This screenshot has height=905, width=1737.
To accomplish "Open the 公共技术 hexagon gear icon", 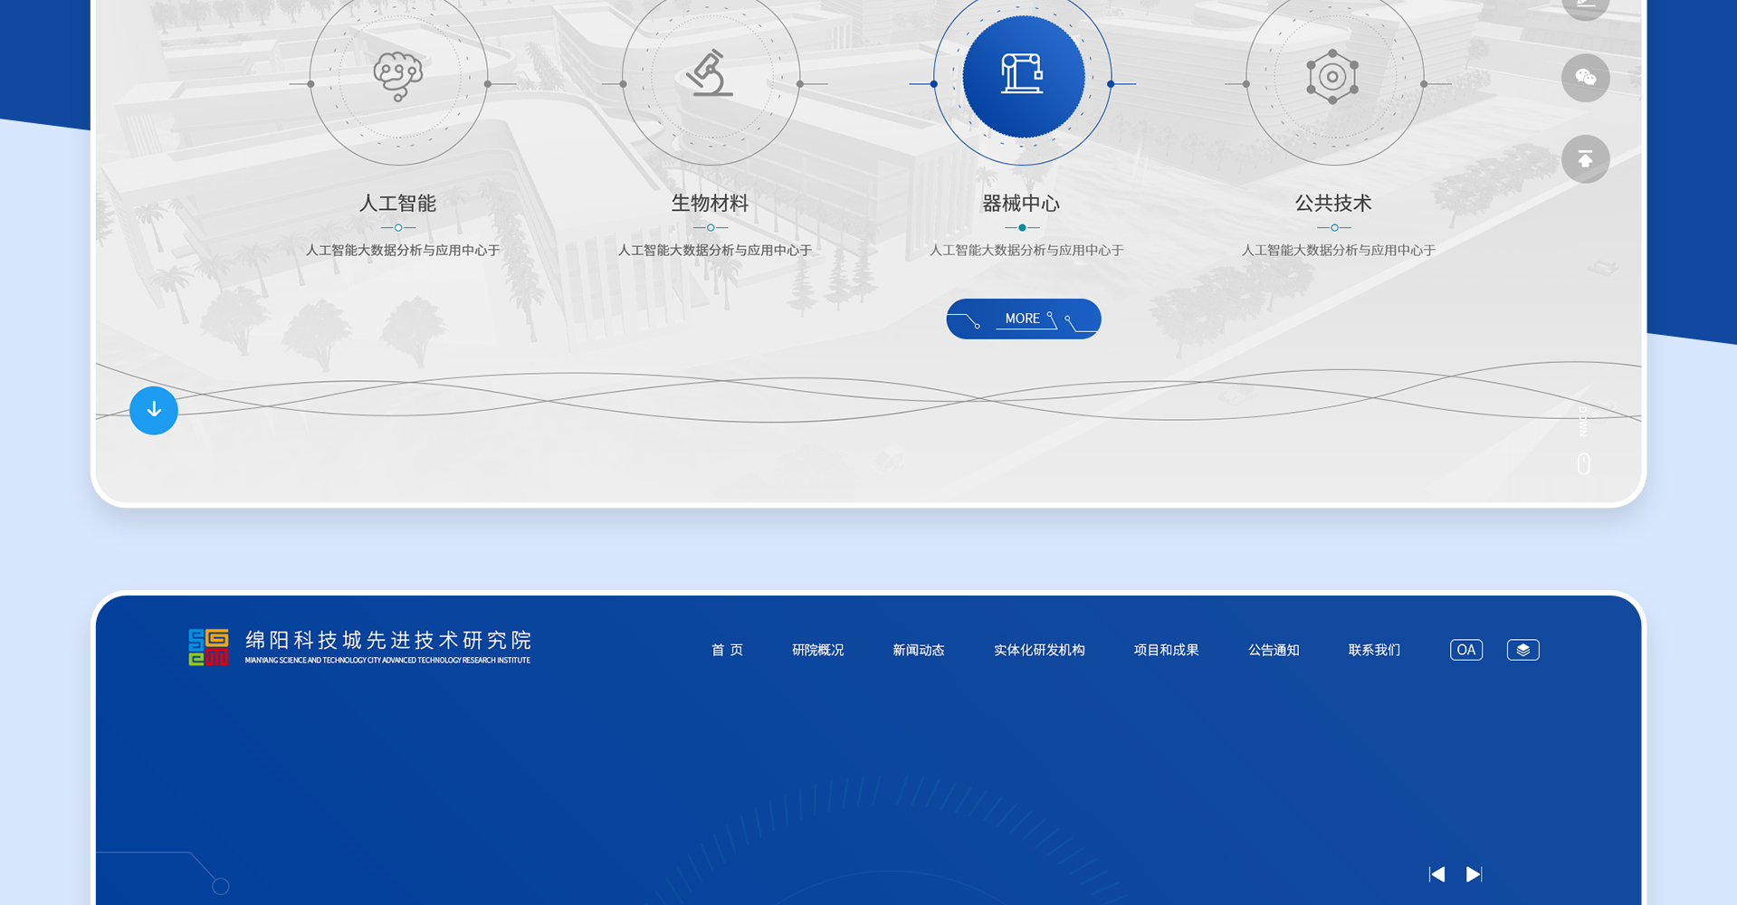I will (x=1332, y=77).
